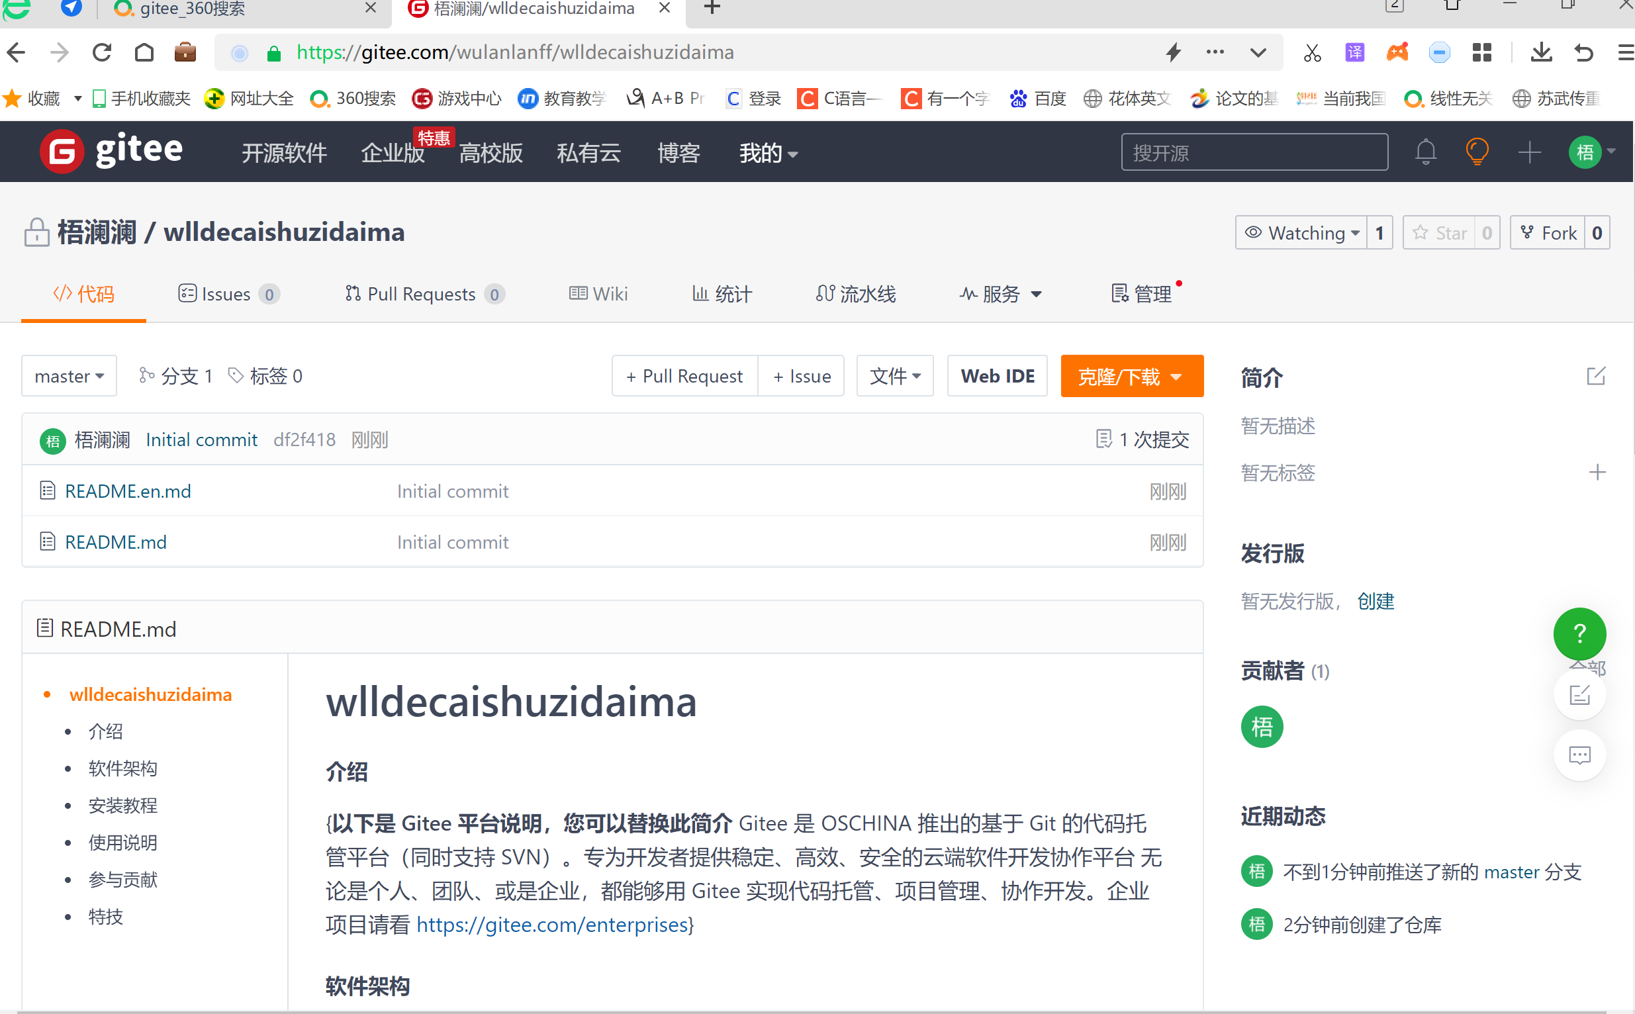Image resolution: width=1635 pixels, height=1014 pixels.
Task: Edit the repository intro with pencil icon
Action: coord(1595,376)
